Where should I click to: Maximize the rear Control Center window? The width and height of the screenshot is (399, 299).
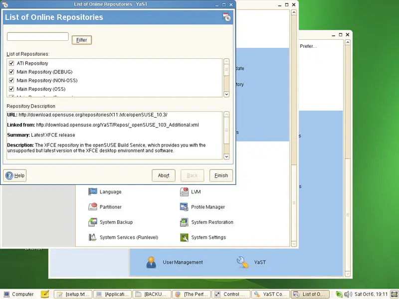pyautogui.click(x=341, y=34)
